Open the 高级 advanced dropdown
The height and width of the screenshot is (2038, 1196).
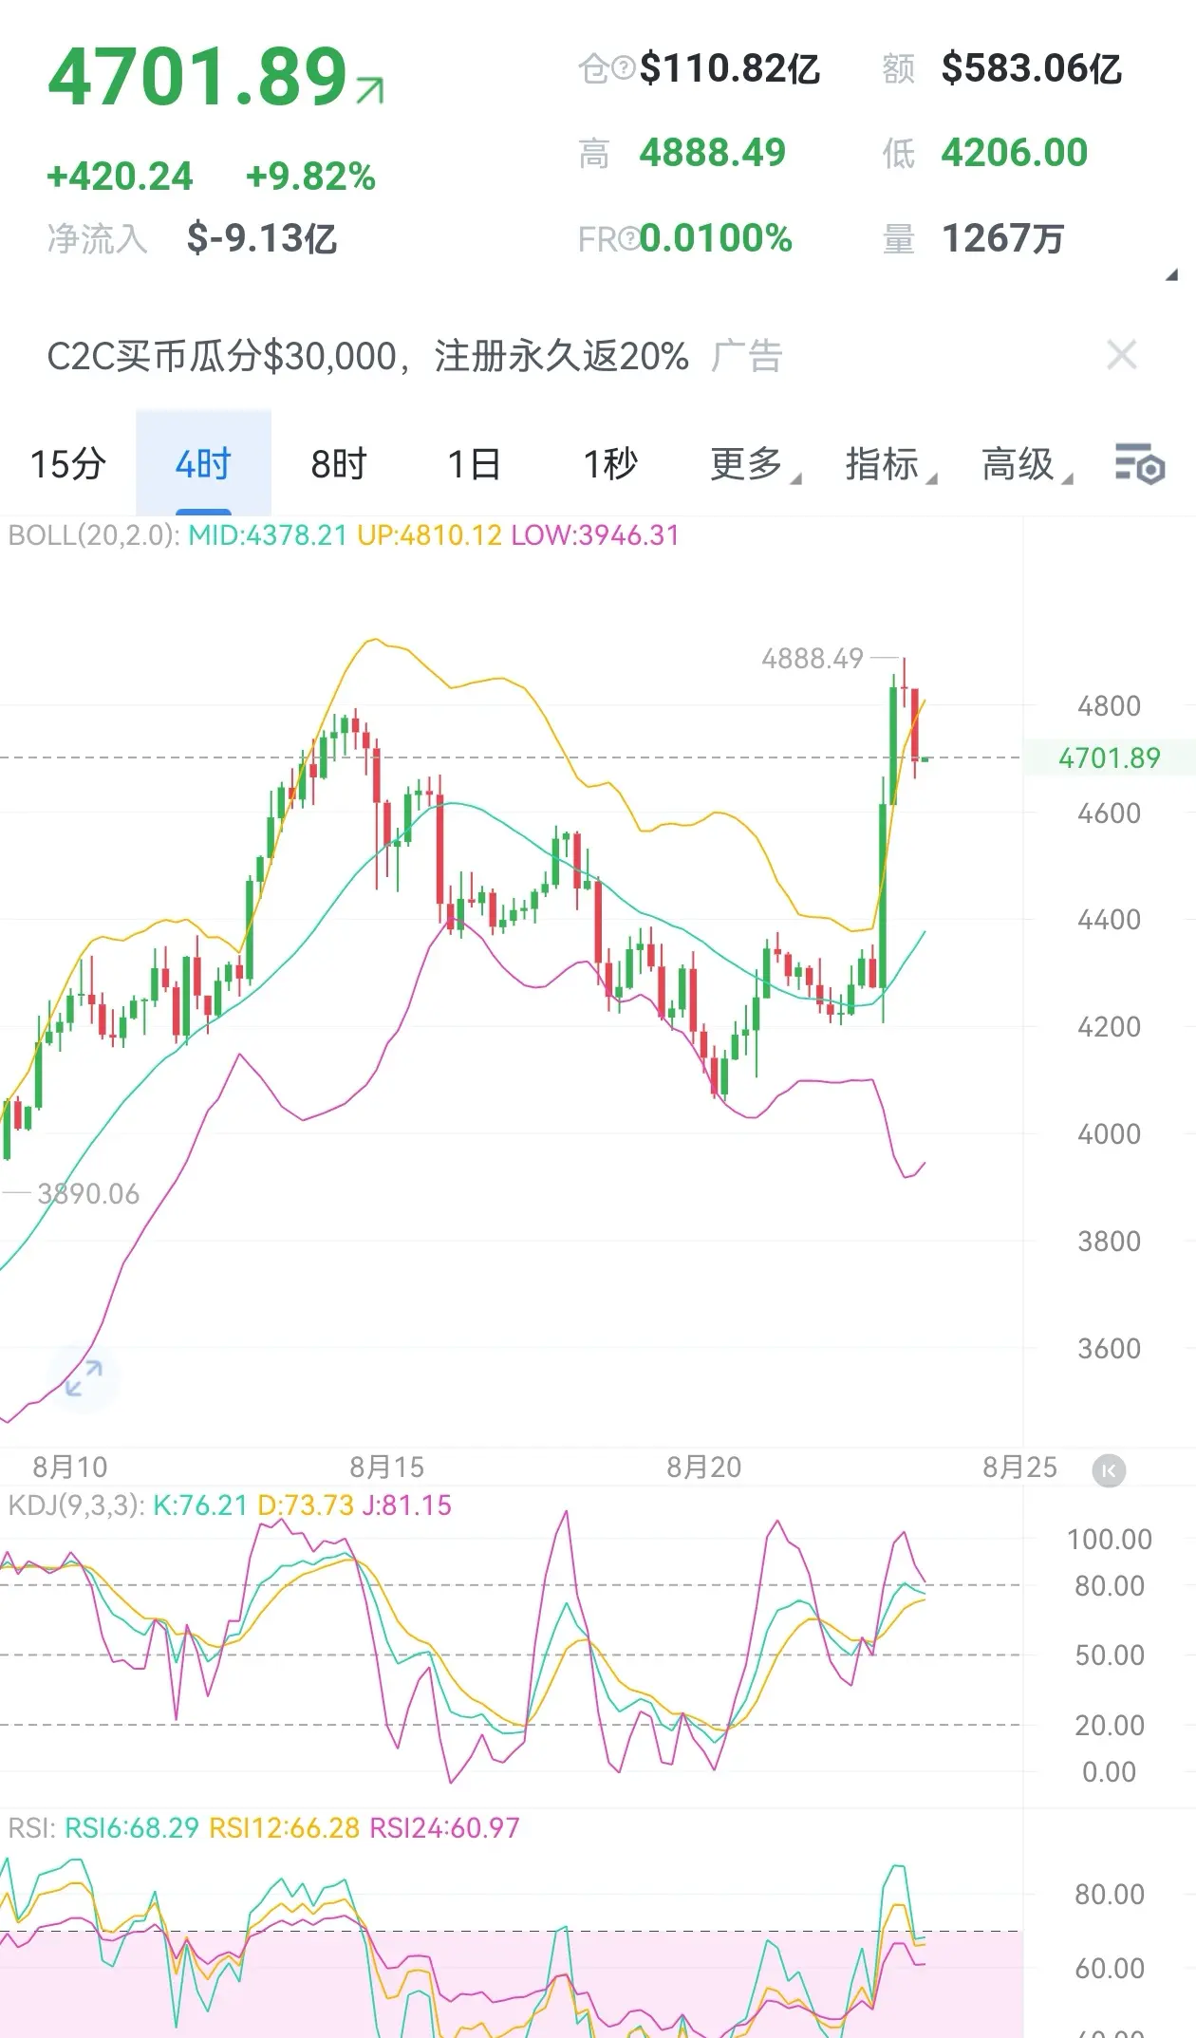point(1026,464)
